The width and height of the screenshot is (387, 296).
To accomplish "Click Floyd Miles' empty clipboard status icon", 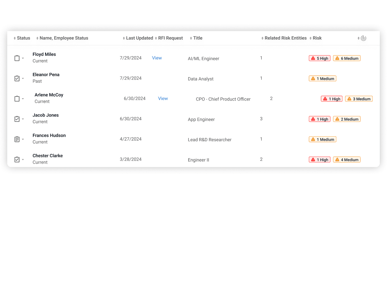I will (x=17, y=58).
